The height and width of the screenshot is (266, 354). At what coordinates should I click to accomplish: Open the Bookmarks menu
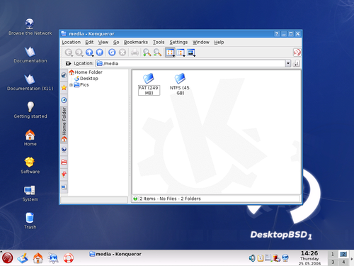pos(136,42)
